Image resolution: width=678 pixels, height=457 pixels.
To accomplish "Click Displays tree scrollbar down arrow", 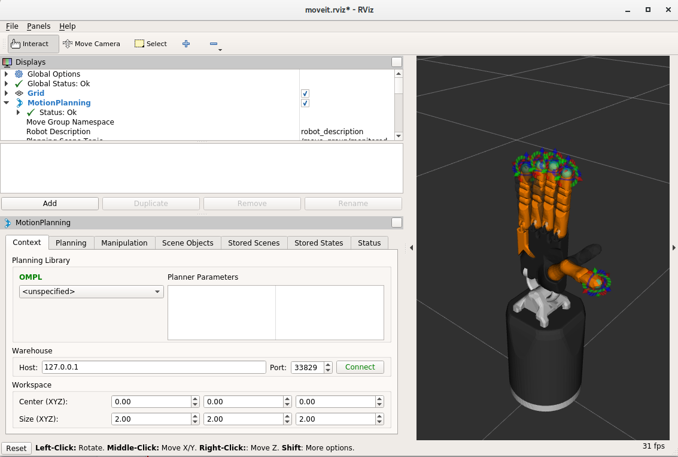I will click(x=399, y=136).
